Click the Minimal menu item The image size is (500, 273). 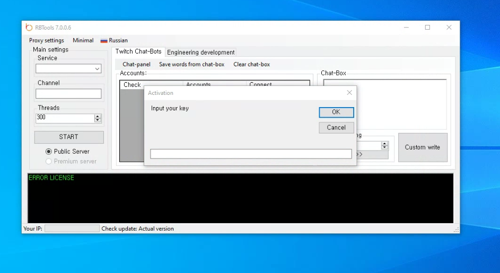point(83,40)
